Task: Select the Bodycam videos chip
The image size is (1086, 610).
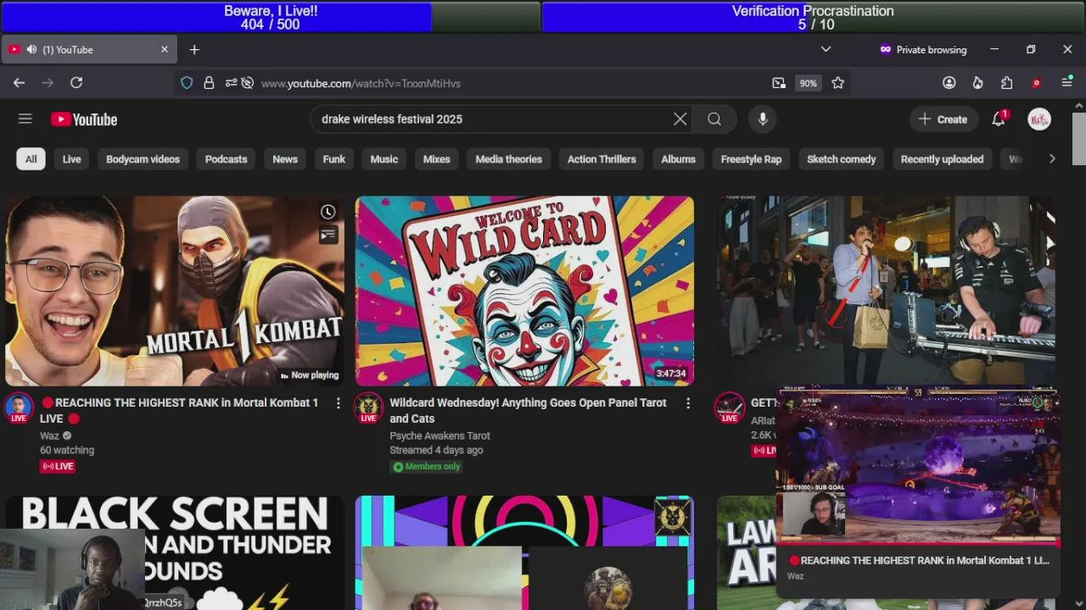Action: (x=143, y=159)
